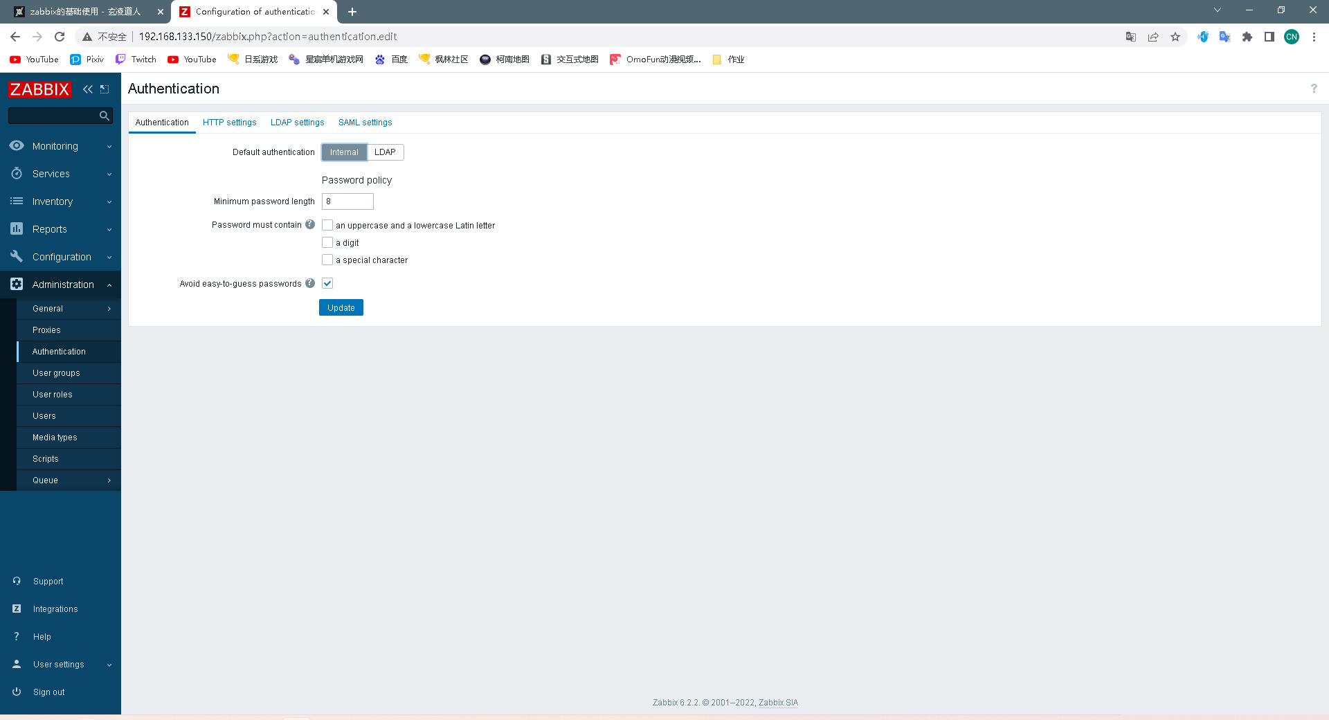Expand the Configuration menu chevron
The height and width of the screenshot is (720, 1329).
[109, 257]
